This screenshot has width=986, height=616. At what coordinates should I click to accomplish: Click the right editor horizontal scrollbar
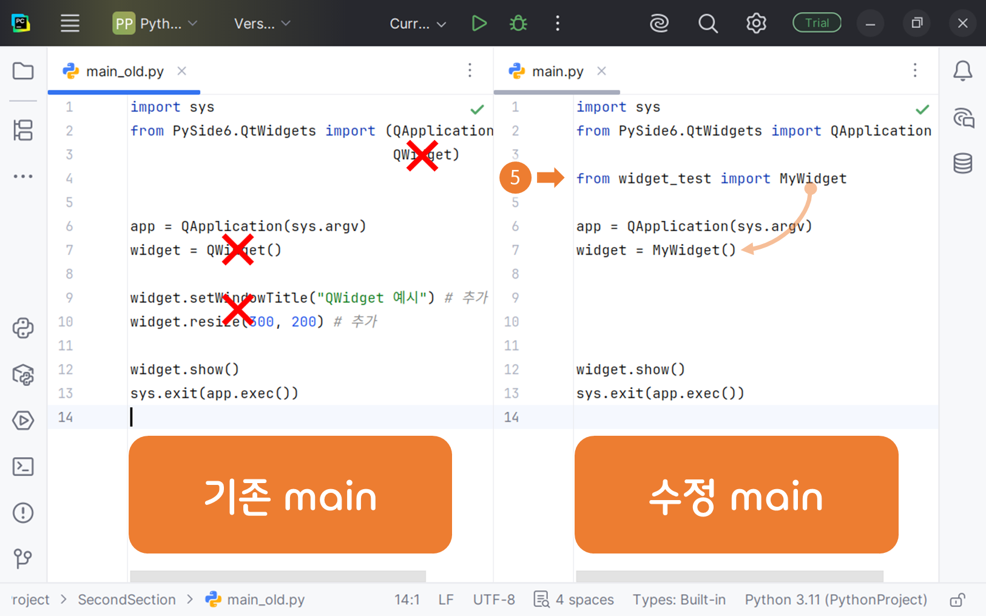click(x=729, y=575)
